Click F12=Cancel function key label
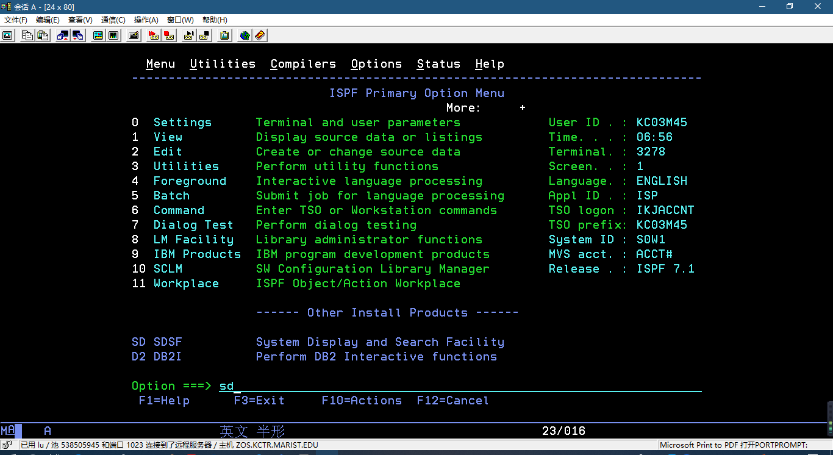The image size is (833, 455). 453,401
